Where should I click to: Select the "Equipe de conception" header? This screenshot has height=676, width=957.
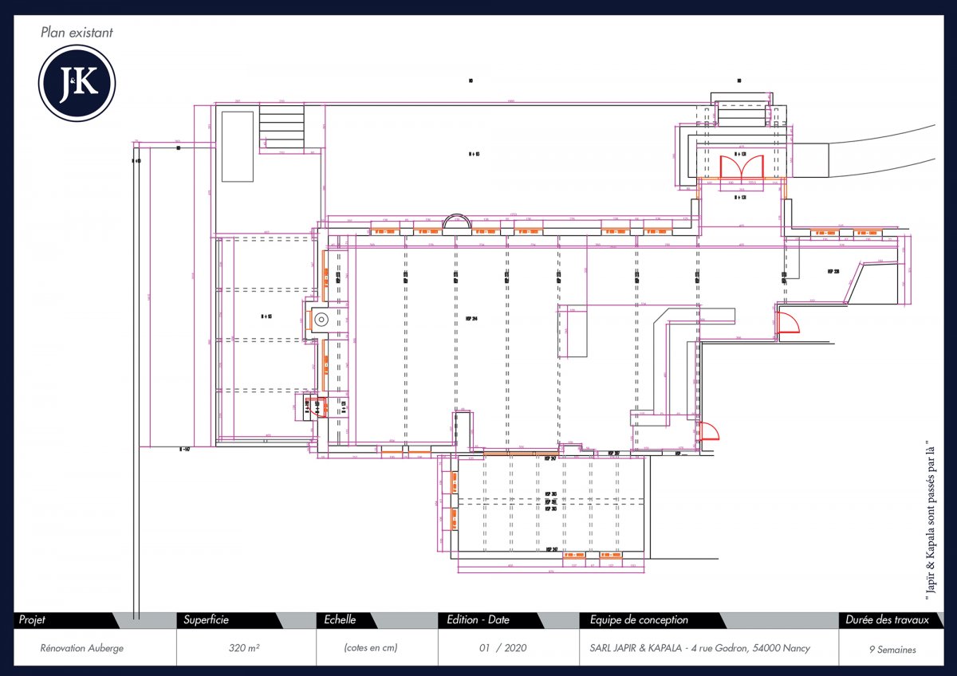point(638,620)
